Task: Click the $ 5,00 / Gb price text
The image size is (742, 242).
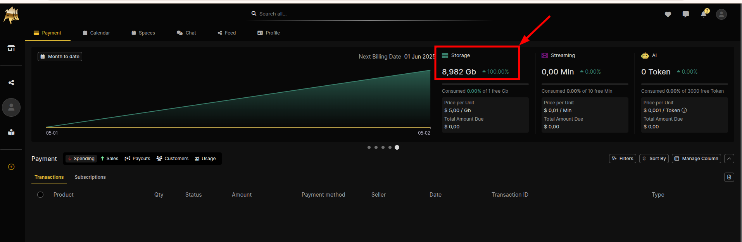Action: pos(457,111)
